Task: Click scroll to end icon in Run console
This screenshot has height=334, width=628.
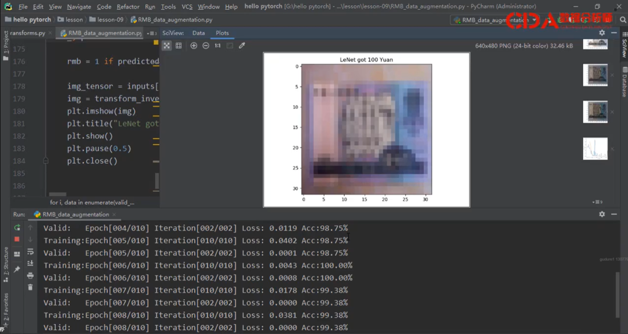Action: (x=30, y=263)
